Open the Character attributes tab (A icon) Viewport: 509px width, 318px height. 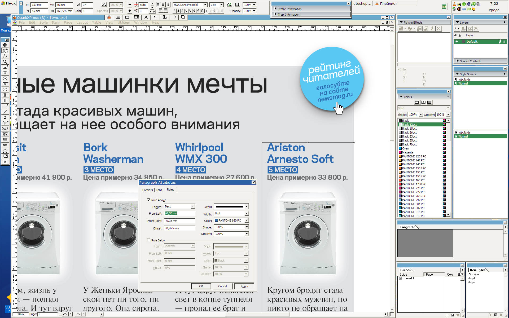click(x=146, y=17)
